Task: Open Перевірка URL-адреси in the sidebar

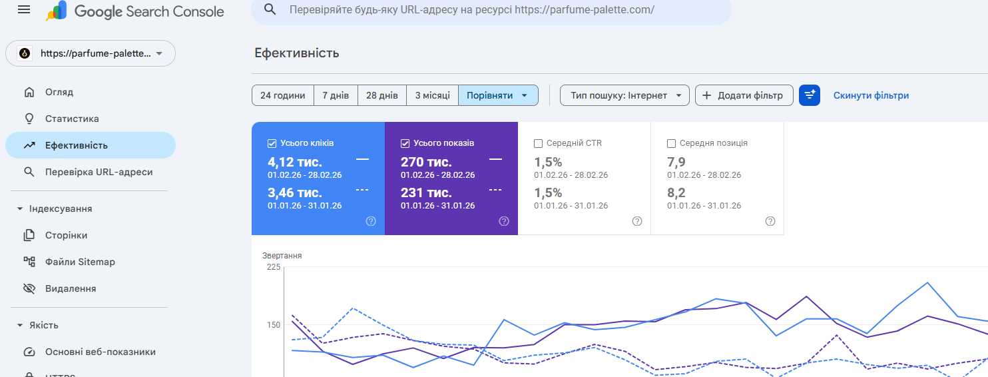Action: click(x=91, y=172)
